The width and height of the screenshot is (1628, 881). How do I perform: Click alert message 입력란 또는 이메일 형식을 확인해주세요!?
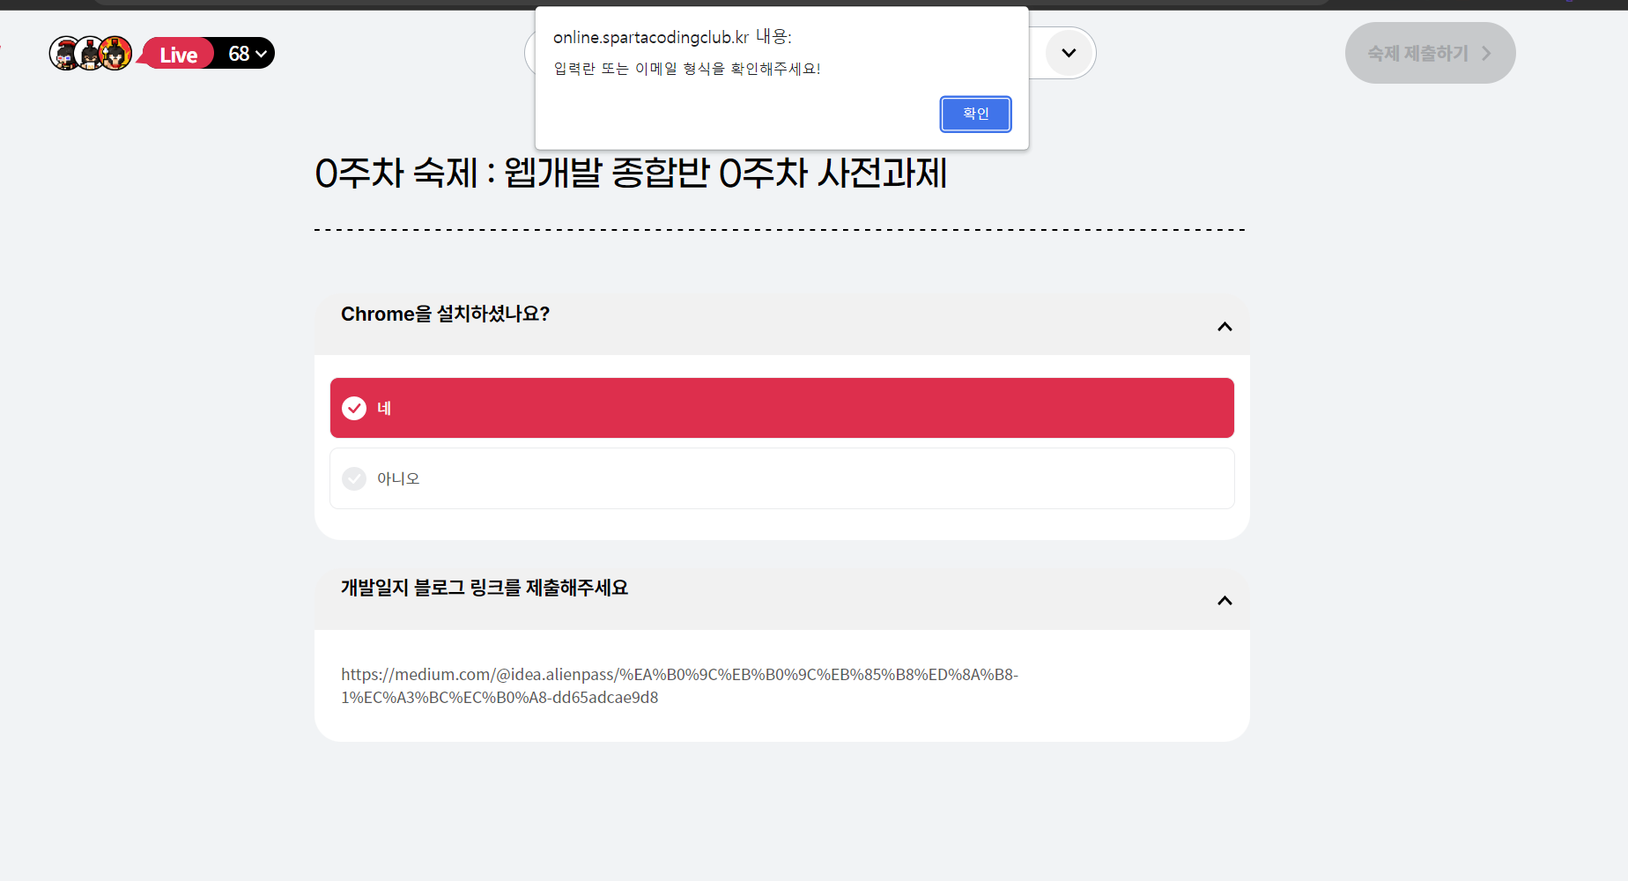click(687, 69)
